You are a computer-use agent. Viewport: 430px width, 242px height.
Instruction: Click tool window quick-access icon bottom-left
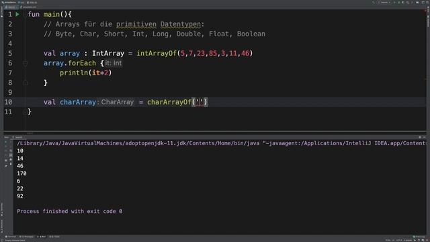1,240
